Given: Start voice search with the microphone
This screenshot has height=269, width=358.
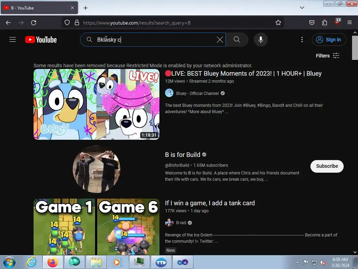Looking at the screenshot, I should [x=260, y=40].
